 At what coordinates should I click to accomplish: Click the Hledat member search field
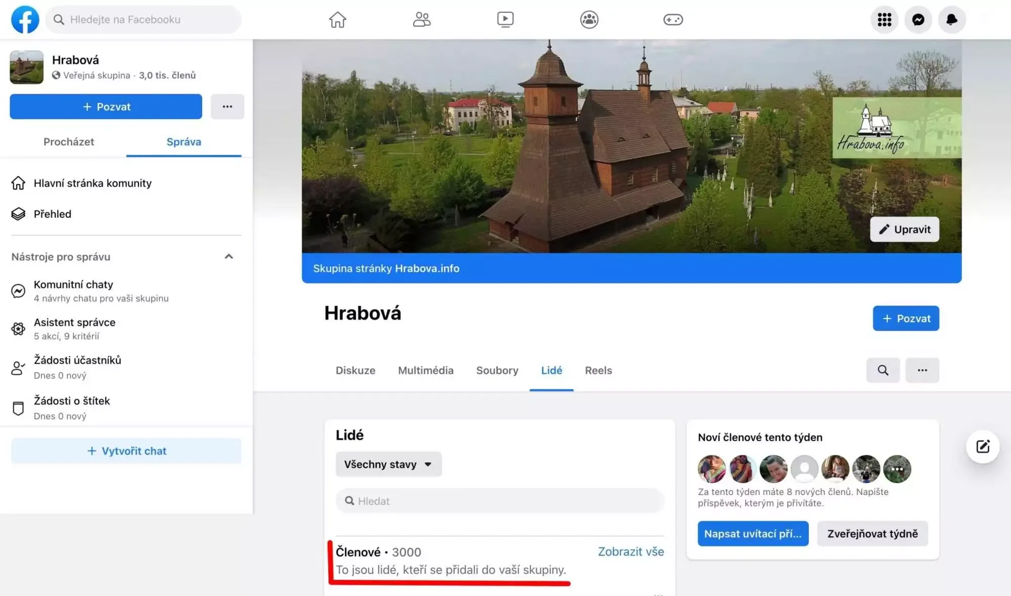click(499, 501)
